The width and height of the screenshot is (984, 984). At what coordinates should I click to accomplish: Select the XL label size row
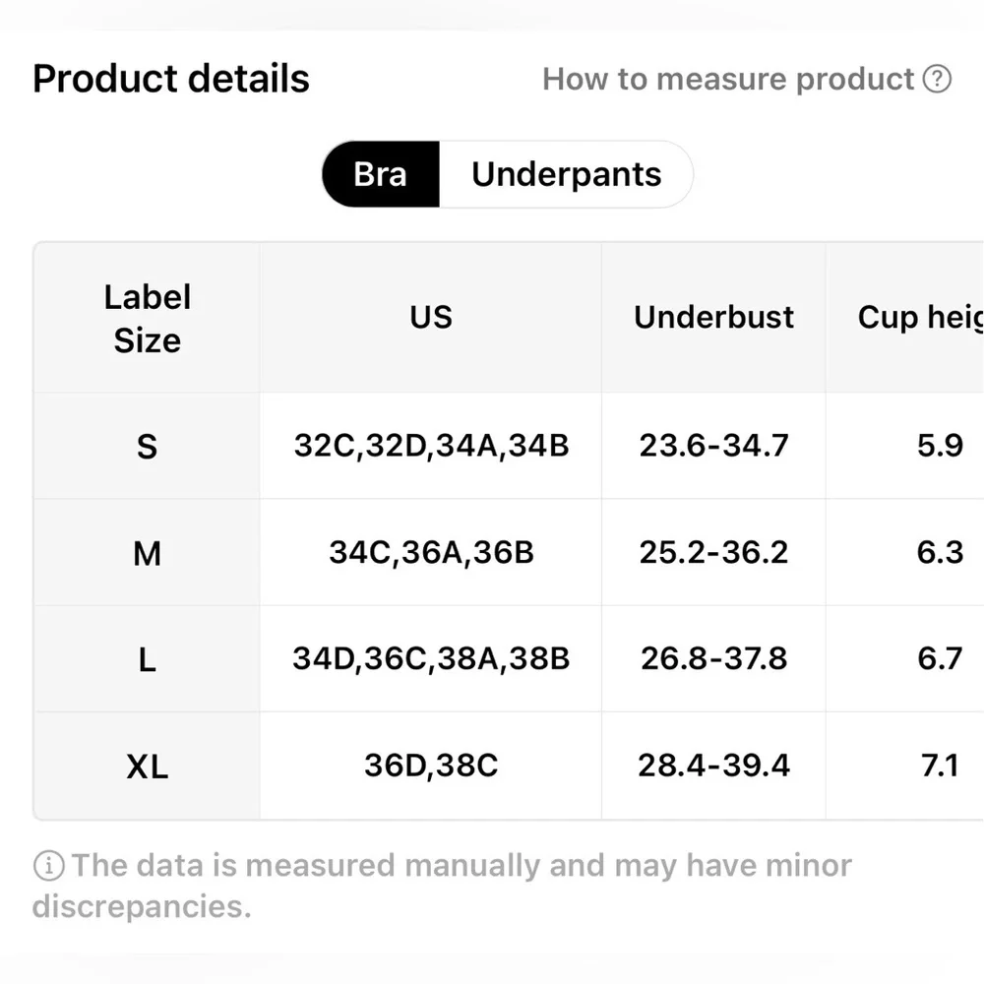tap(147, 766)
